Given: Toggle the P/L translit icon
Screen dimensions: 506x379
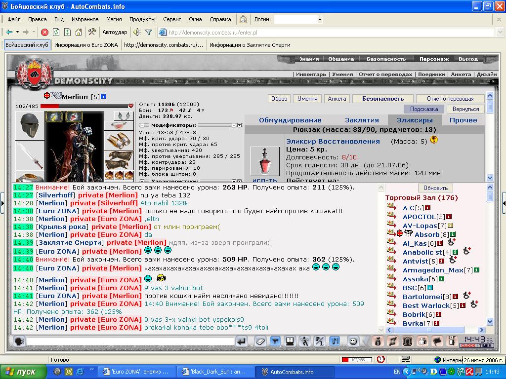Looking at the screenshot, I should click(320, 341).
